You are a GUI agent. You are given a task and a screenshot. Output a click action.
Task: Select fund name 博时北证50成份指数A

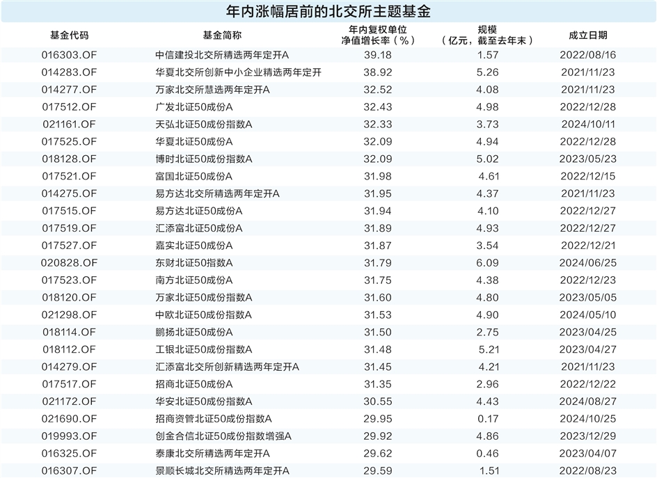204,159
